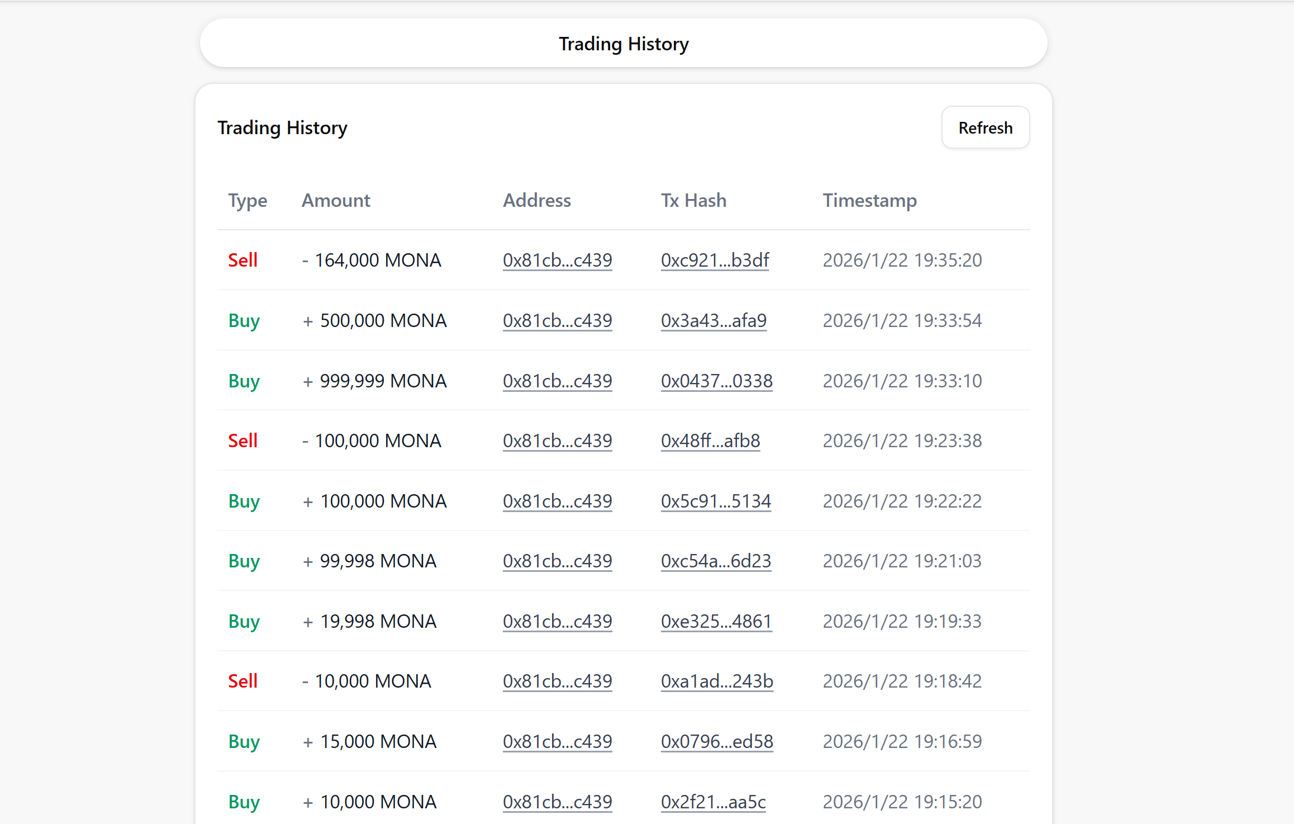
Task: Open address link in 164,000 MONA sell row
Action: 557,260
